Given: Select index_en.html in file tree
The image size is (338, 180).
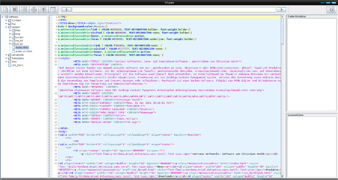Looking at the screenshot, I should pyautogui.click(x=24, y=51).
